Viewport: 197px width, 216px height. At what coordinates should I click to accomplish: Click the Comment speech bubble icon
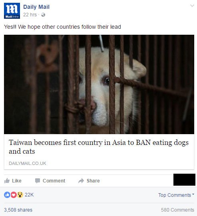(x=38, y=181)
